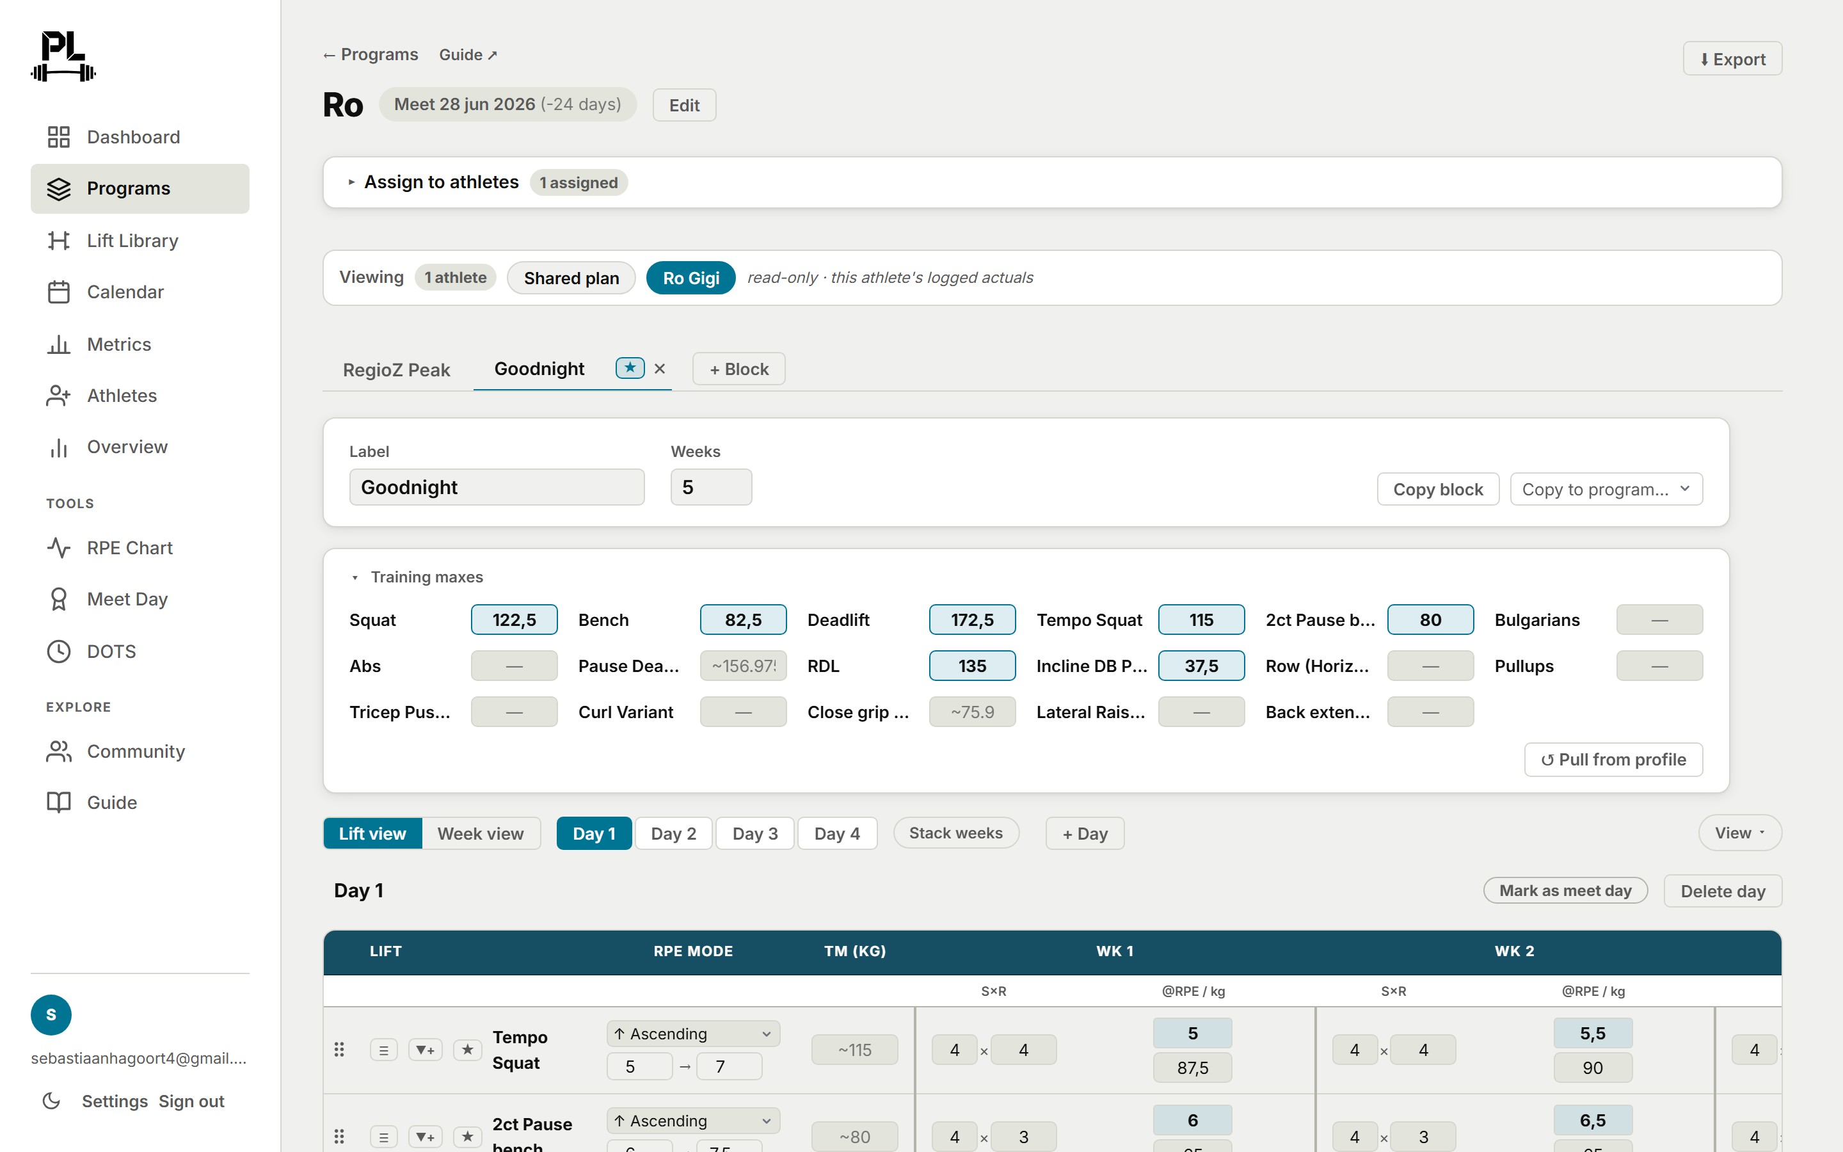
Task: Star the Tempo Squat lift
Action: tap(468, 1050)
